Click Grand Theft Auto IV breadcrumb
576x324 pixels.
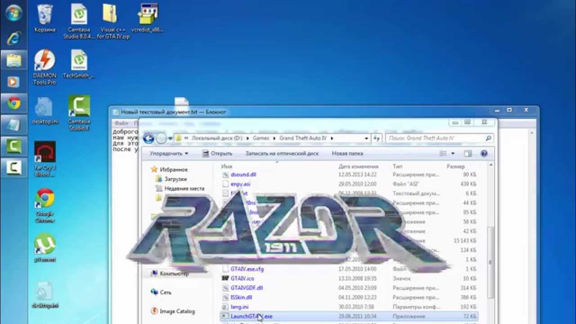click(x=303, y=138)
